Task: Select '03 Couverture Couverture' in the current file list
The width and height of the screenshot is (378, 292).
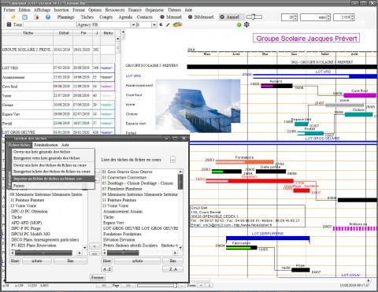Action: 140,177
